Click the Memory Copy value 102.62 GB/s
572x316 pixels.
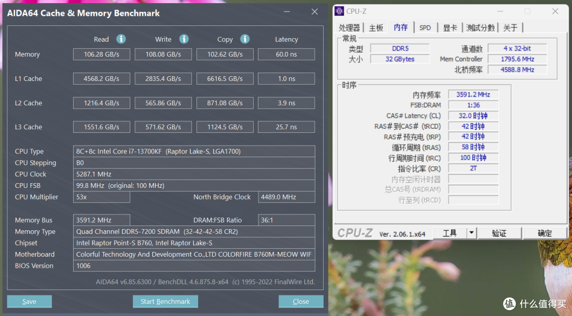click(x=225, y=55)
